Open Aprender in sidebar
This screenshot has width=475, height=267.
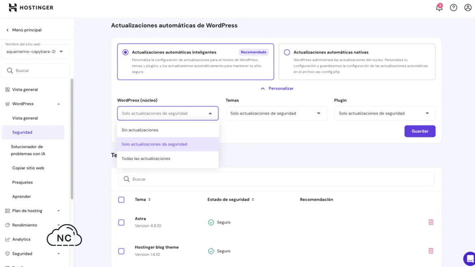point(21,197)
